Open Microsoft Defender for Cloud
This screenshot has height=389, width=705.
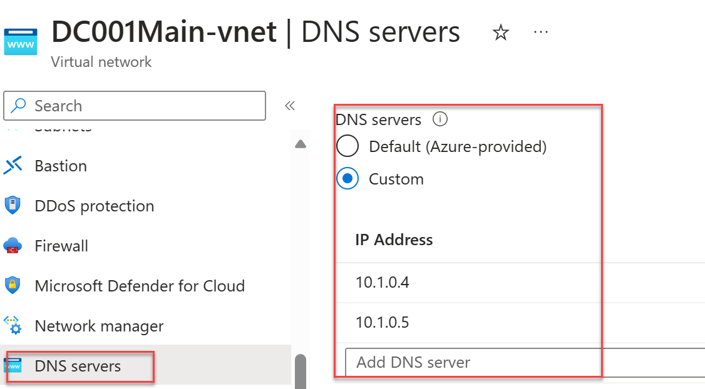(140, 286)
